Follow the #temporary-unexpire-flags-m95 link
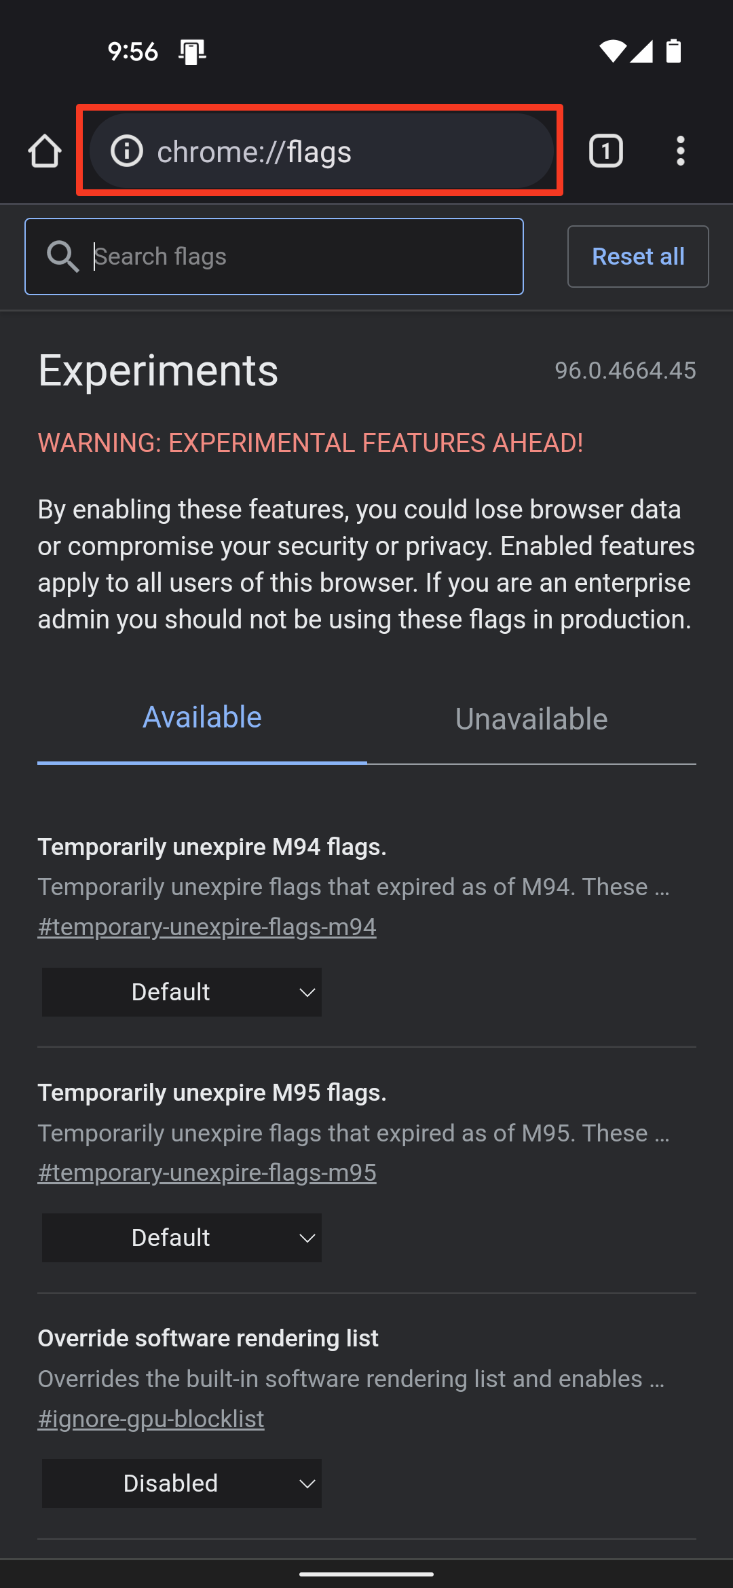The image size is (733, 1588). 207,1173
